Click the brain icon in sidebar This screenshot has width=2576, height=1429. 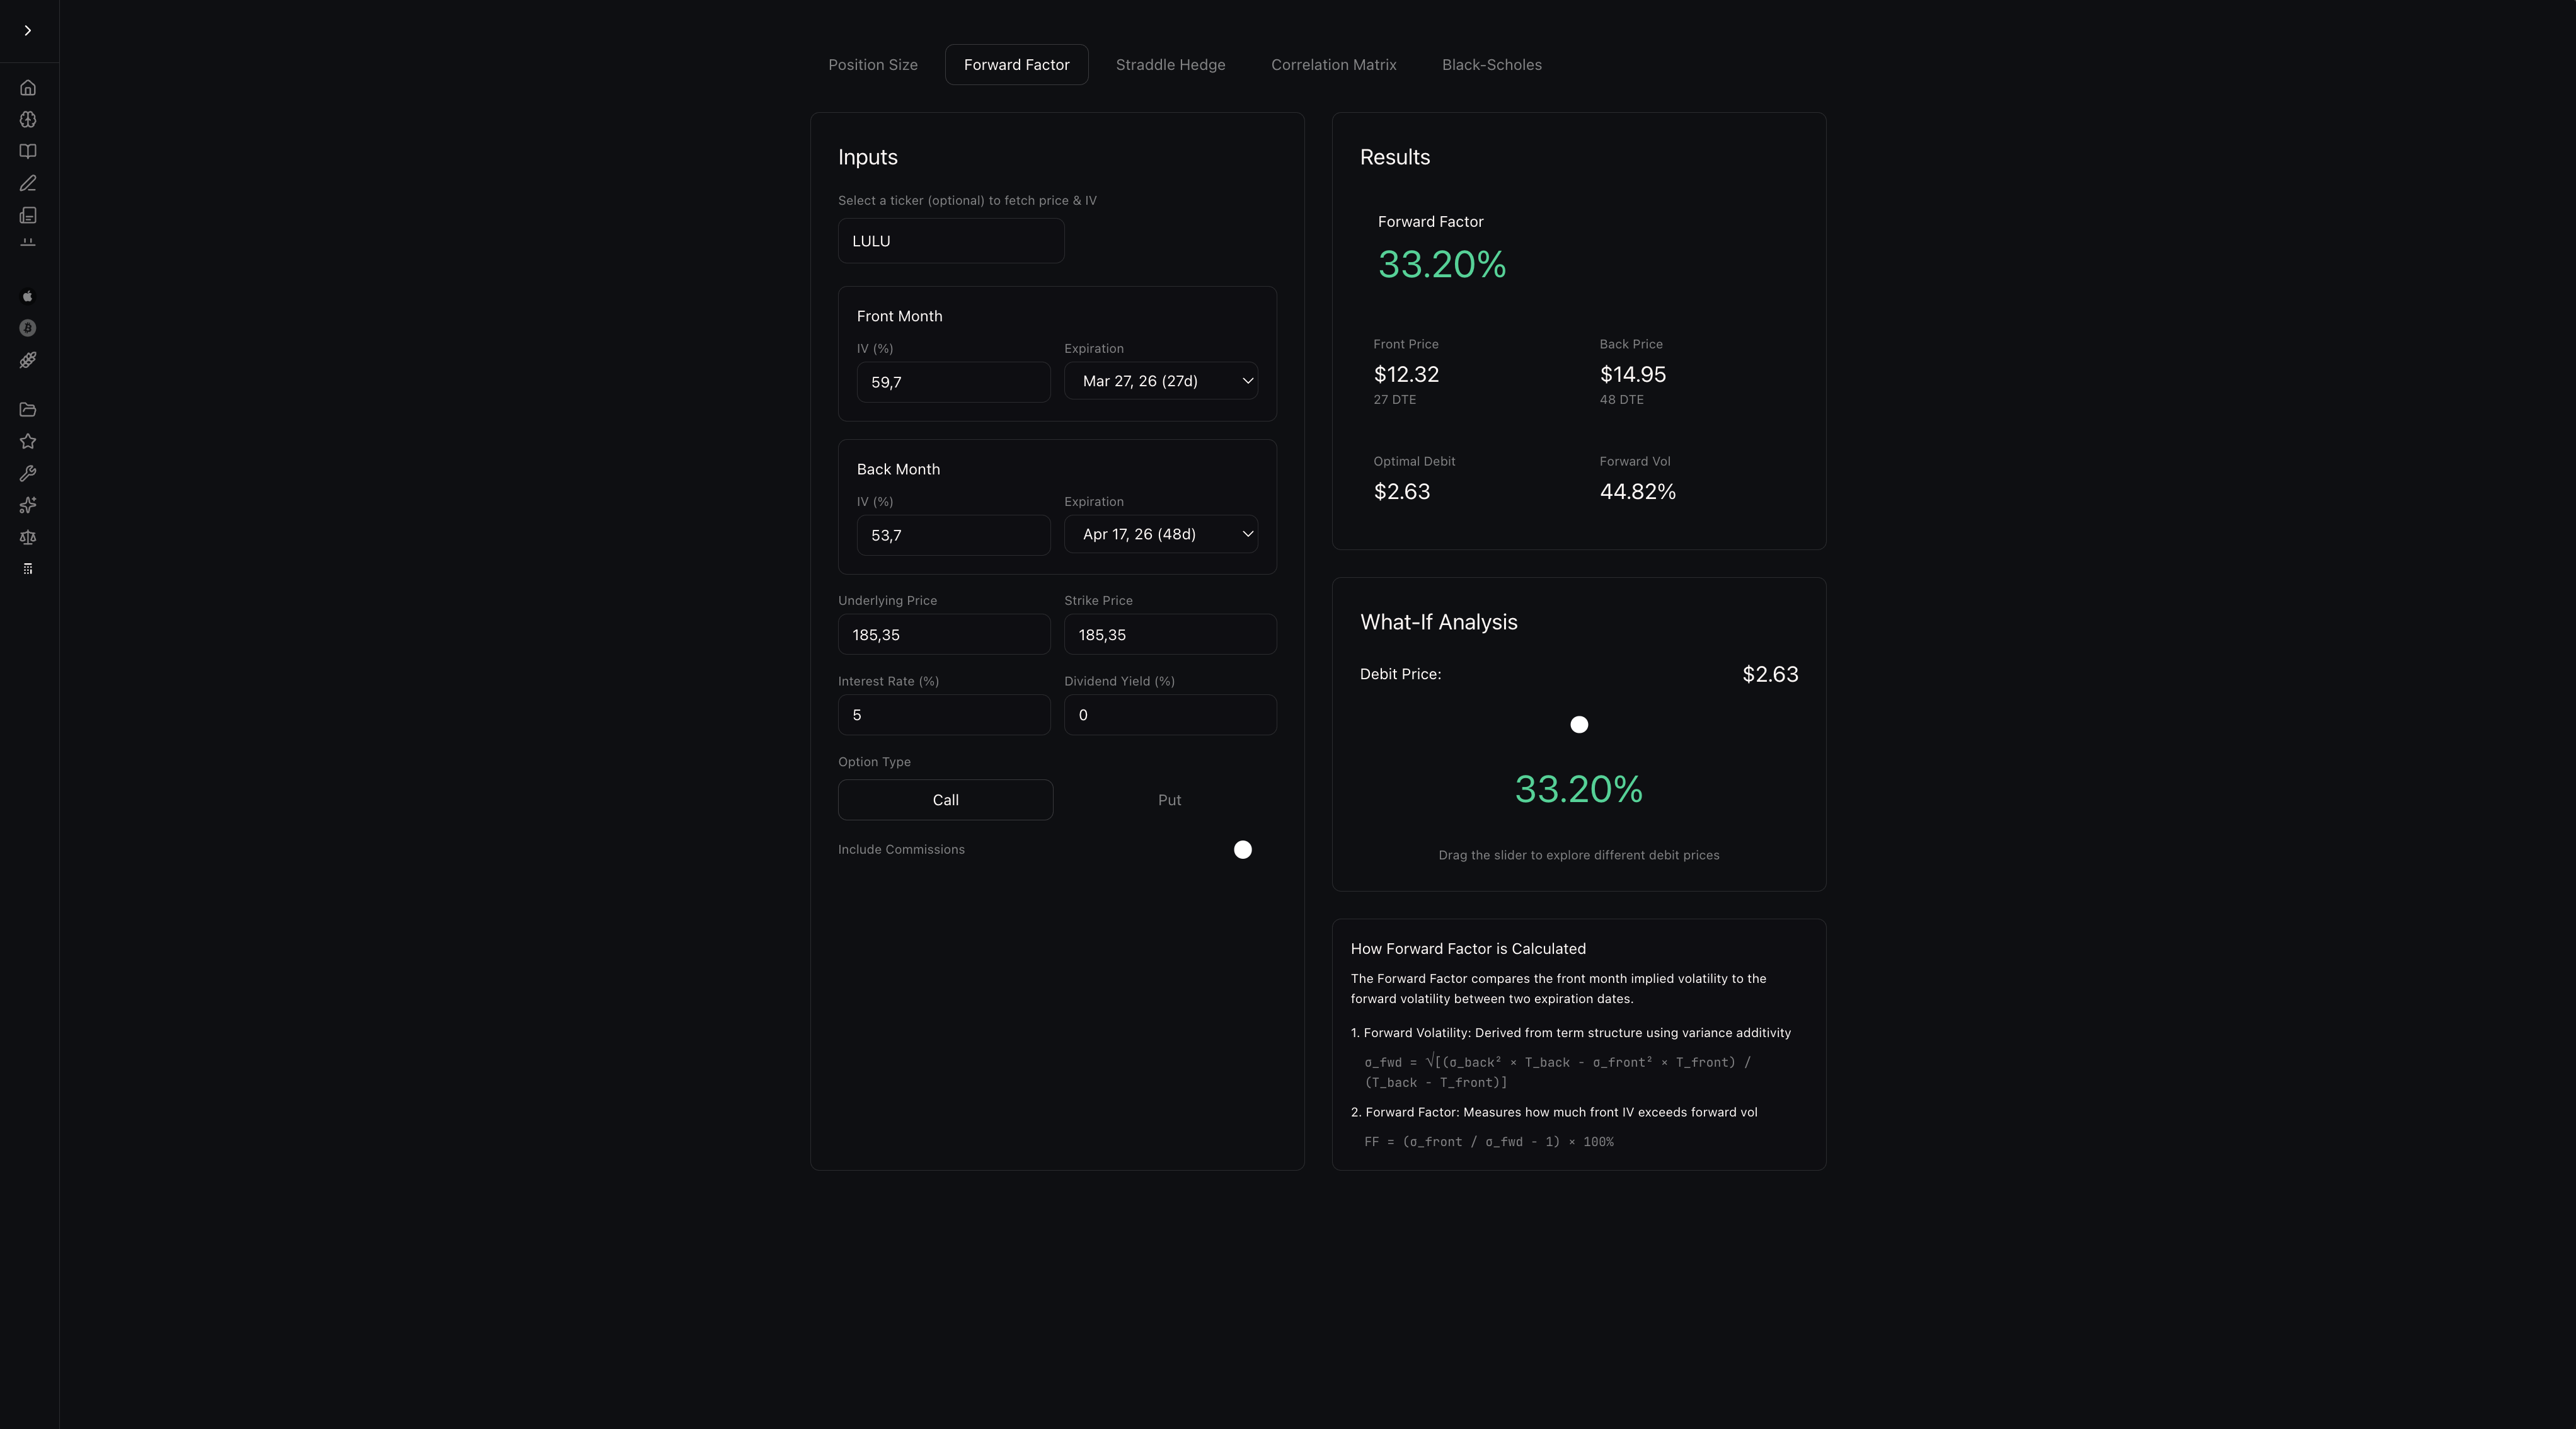[28, 120]
